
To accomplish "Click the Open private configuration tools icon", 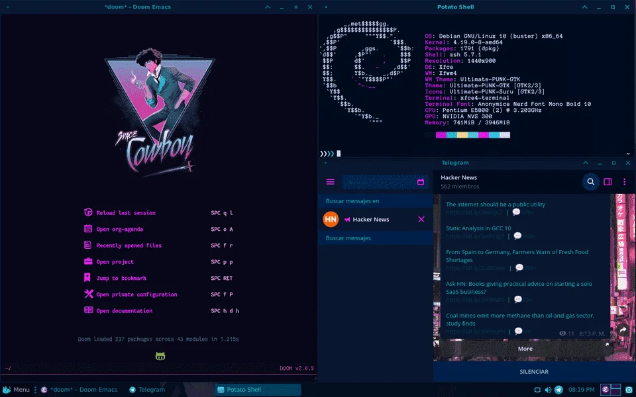I will point(88,294).
